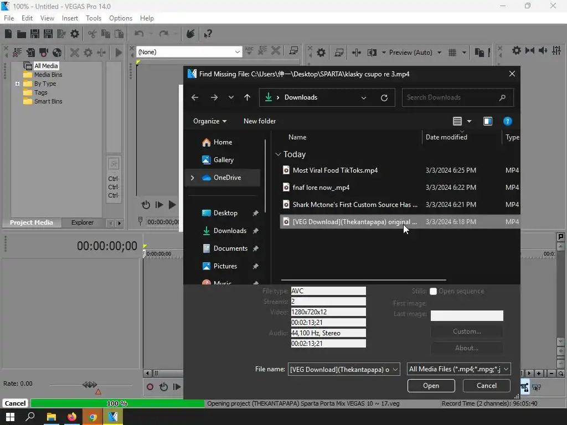Click the Save project disk icon
This screenshot has height=425, width=567.
tap(35, 34)
